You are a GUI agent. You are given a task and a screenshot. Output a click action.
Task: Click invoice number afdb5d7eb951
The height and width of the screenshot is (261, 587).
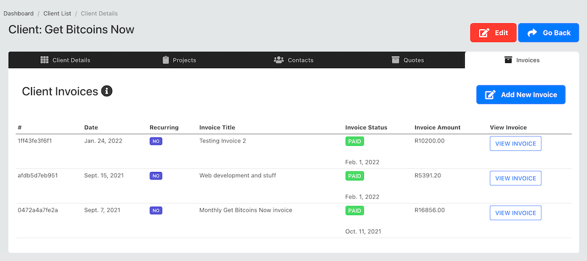pos(38,175)
